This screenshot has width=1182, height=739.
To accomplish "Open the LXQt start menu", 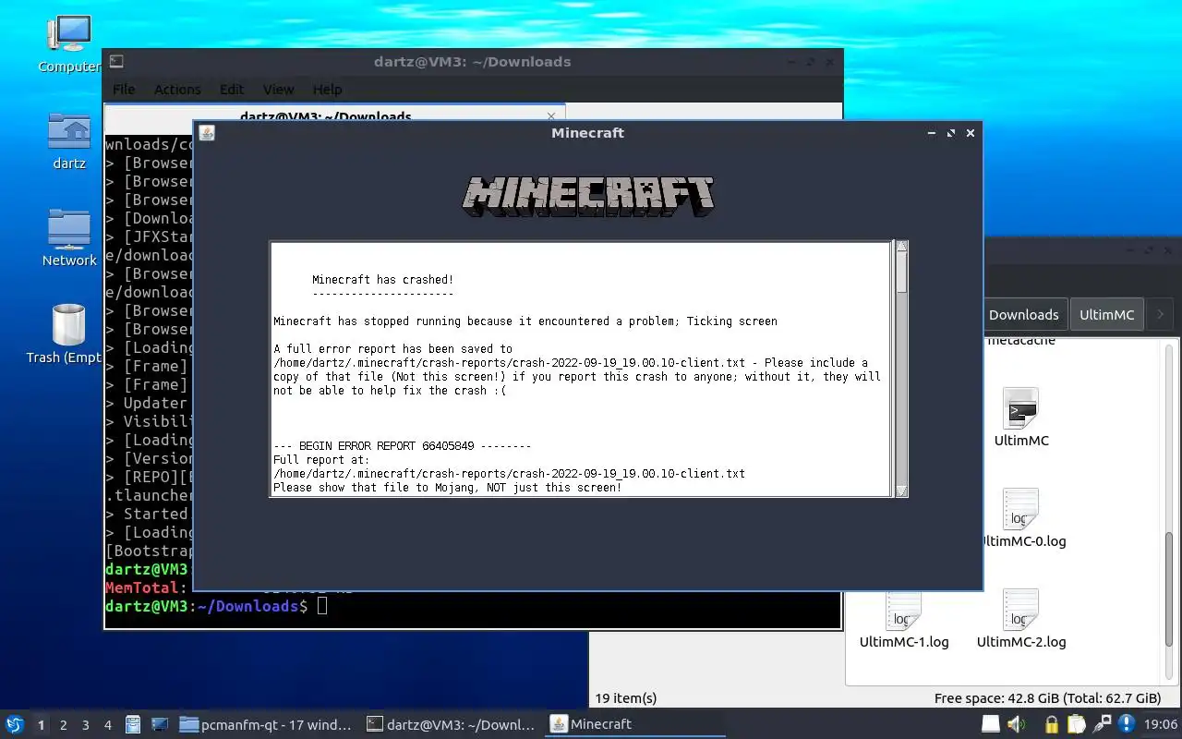I will click(x=14, y=724).
